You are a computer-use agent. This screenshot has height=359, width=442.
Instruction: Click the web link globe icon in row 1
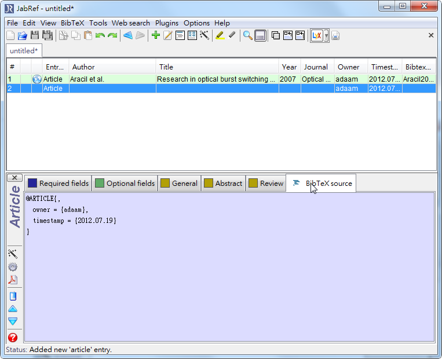[x=37, y=79]
